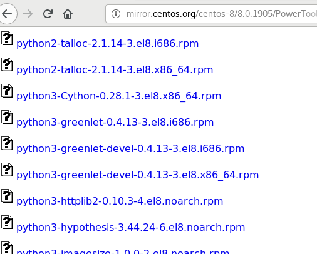Open the browser home page

click(x=68, y=14)
